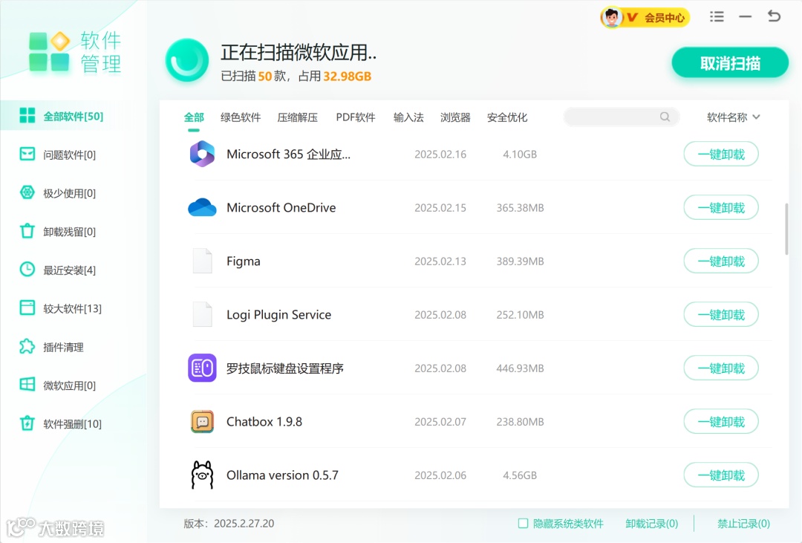The height and width of the screenshot is (543, 802).
Task: Uninstall Chatbox 1.9.8 with 一键卸载
Action: pos(720,422)
